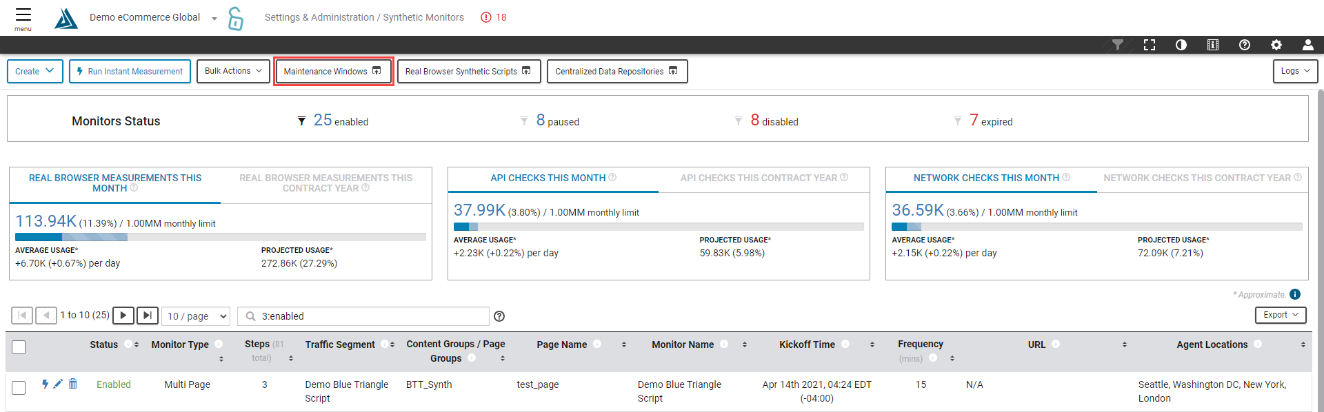Click the user profile icon
Viewport: 1324px width, 412px height.
click(x=1307, y=45)
